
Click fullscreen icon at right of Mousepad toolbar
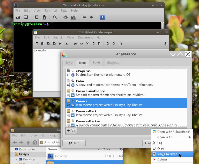pyautogui.click(x=165, y=44)
